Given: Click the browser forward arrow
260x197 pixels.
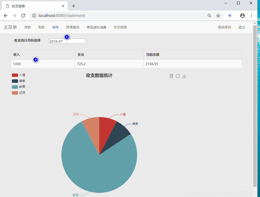Looking at the screenshot, I should pos(14,16).
